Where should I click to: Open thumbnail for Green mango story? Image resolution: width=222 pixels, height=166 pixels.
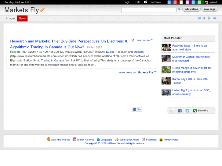[x=166, y=70]
